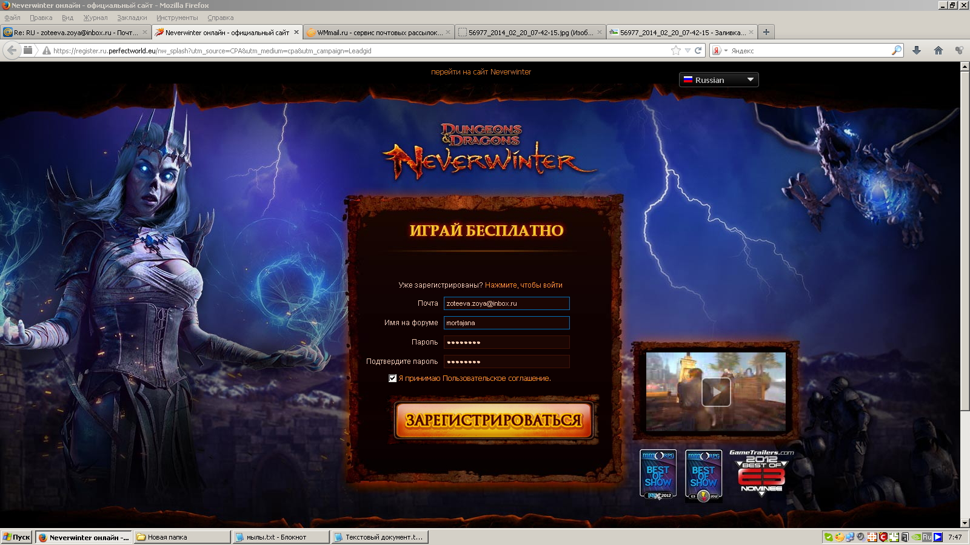This screenshot has width=970, height=545.
Task: Reload the page with the refresh icon
Action: point(698,51)
